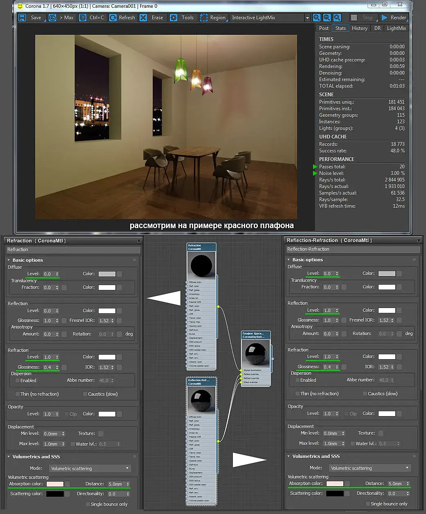Zoom in with the magnifier plus icon
Viewport: 426px width, 514px height.
[317, 18]
